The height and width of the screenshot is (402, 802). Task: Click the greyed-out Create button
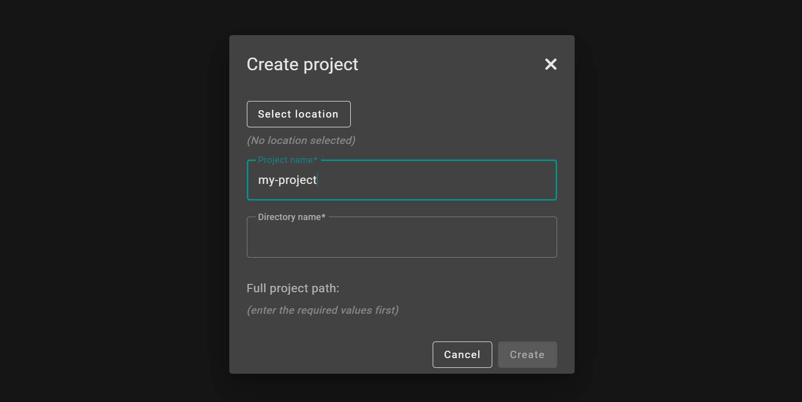[x=527, y=355]
